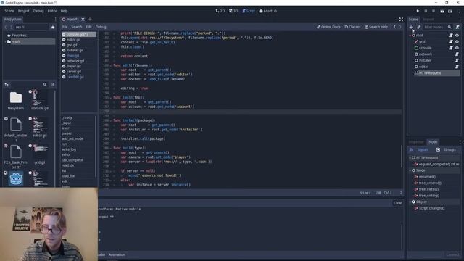Toggle visibility of console node
464x261 pixels.
[457, 48]
